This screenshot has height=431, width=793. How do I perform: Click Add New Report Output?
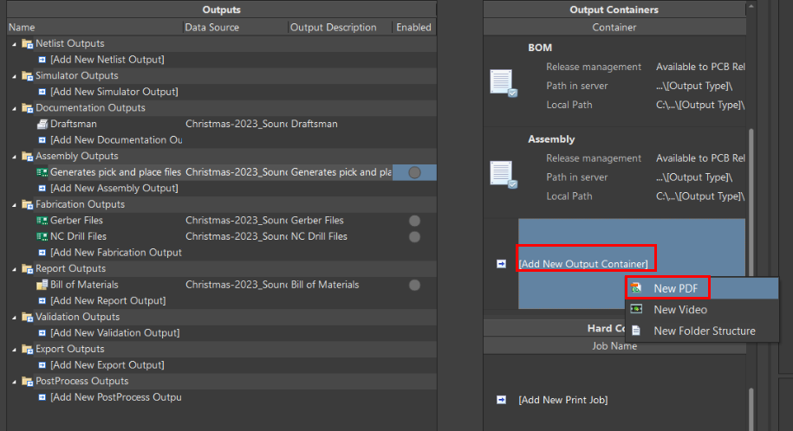[x=107, y=300]
